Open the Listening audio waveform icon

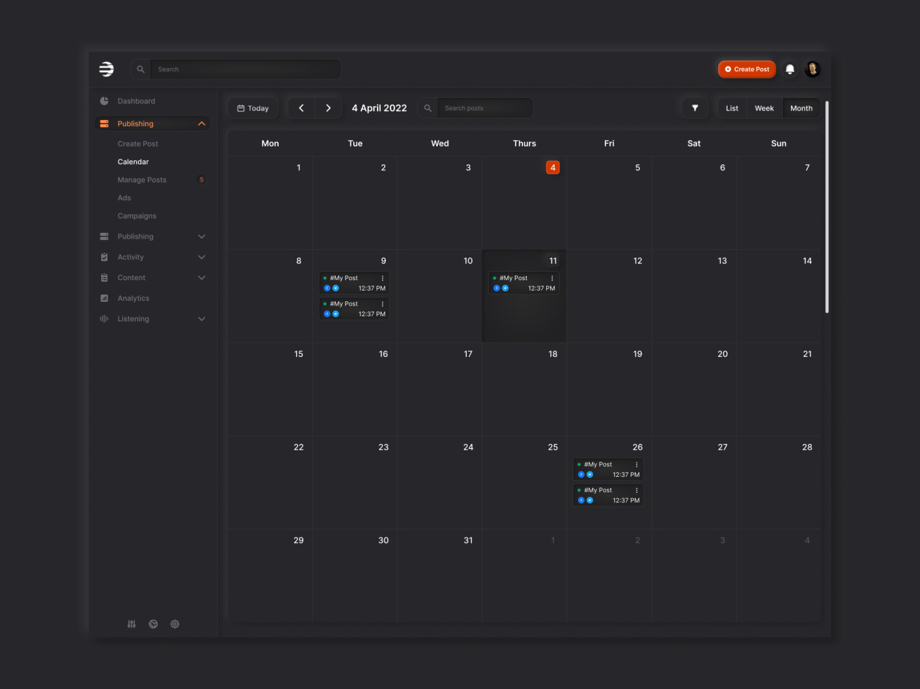pyautogui.click(x=104, y=318)
